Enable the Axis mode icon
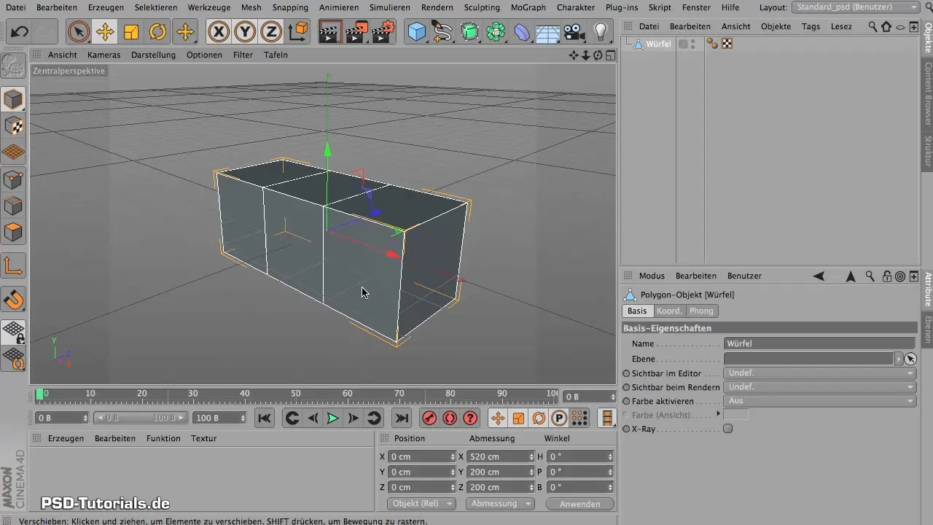Image resolution: width=933 pixels, height=525 pixels. [x=13, y=266]
